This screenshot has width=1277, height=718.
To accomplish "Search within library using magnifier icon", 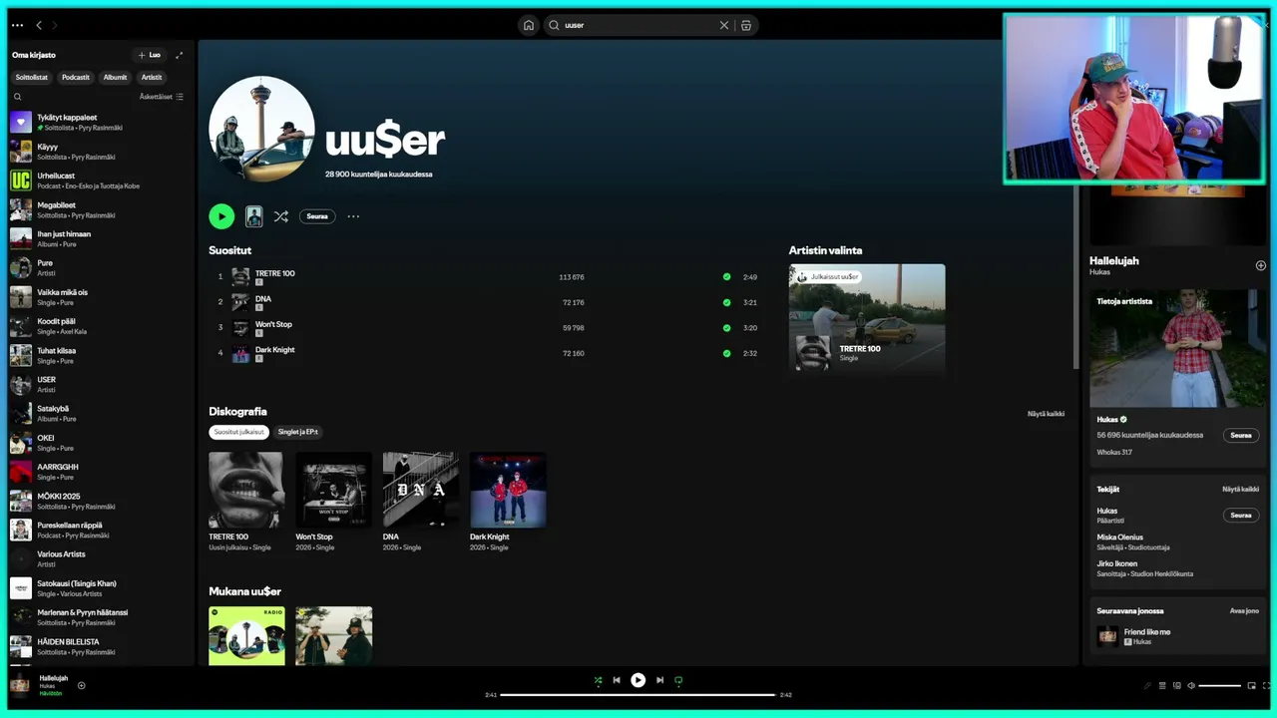I will point(18,97).
